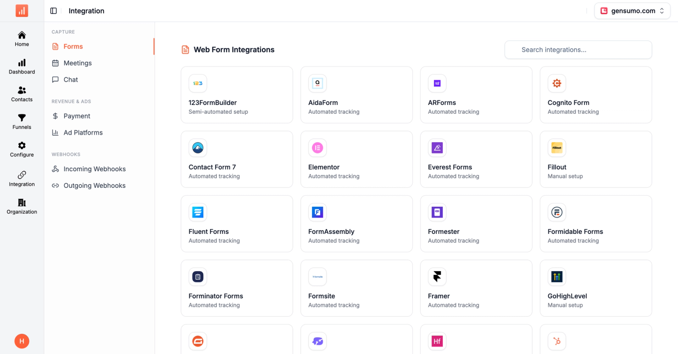Click the Web Form Integrations heading

[x=234, y=50]
